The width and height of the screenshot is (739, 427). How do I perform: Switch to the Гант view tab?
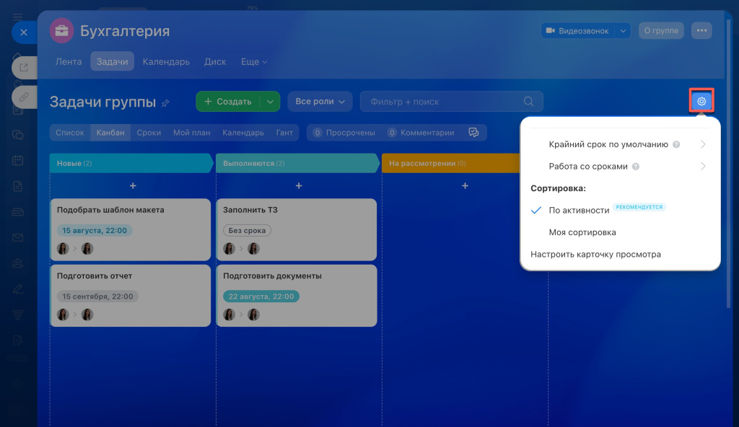coord(284,133)
